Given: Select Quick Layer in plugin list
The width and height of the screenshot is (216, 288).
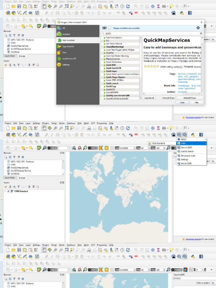Looking at the screenshot, I should coord(111,71).
